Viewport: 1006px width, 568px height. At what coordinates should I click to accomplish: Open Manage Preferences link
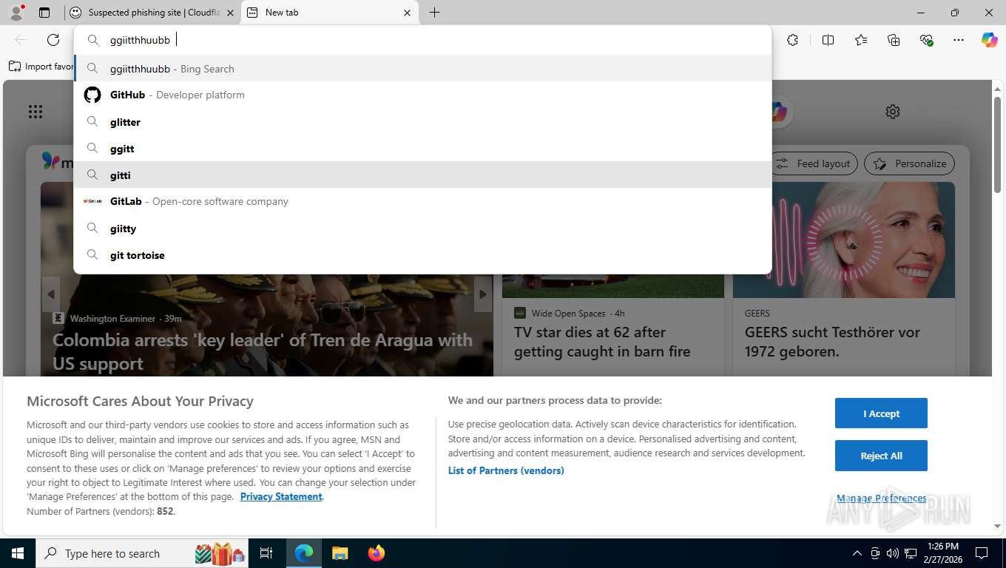click(881, 498)
